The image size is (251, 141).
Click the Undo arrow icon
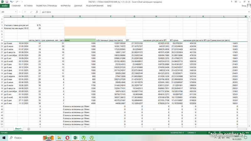11,2
